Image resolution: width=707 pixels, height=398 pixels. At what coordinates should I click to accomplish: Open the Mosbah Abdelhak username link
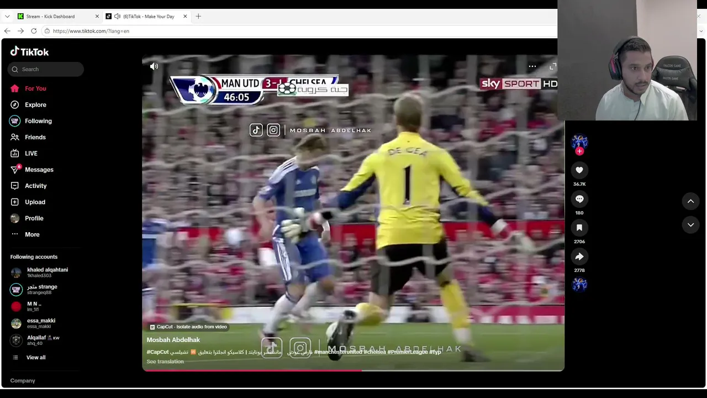(x=173, y=340)
